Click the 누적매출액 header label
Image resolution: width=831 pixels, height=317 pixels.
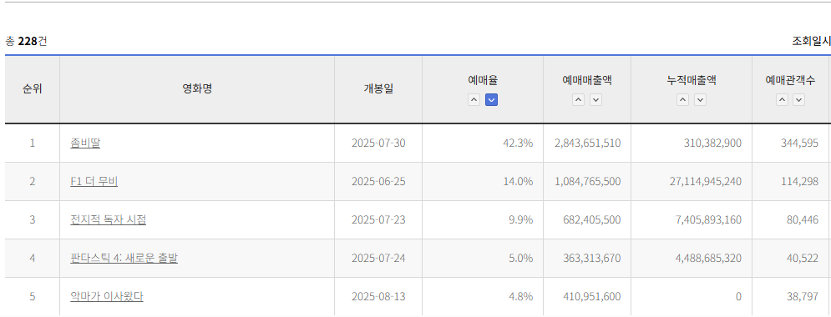(x=692, y=80)
